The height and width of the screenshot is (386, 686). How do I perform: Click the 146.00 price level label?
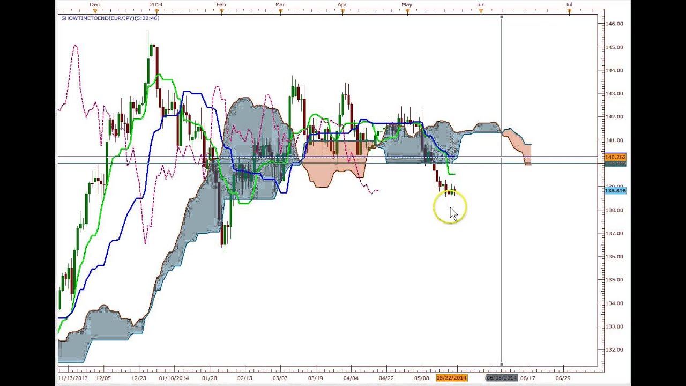(x=614, y=24)
